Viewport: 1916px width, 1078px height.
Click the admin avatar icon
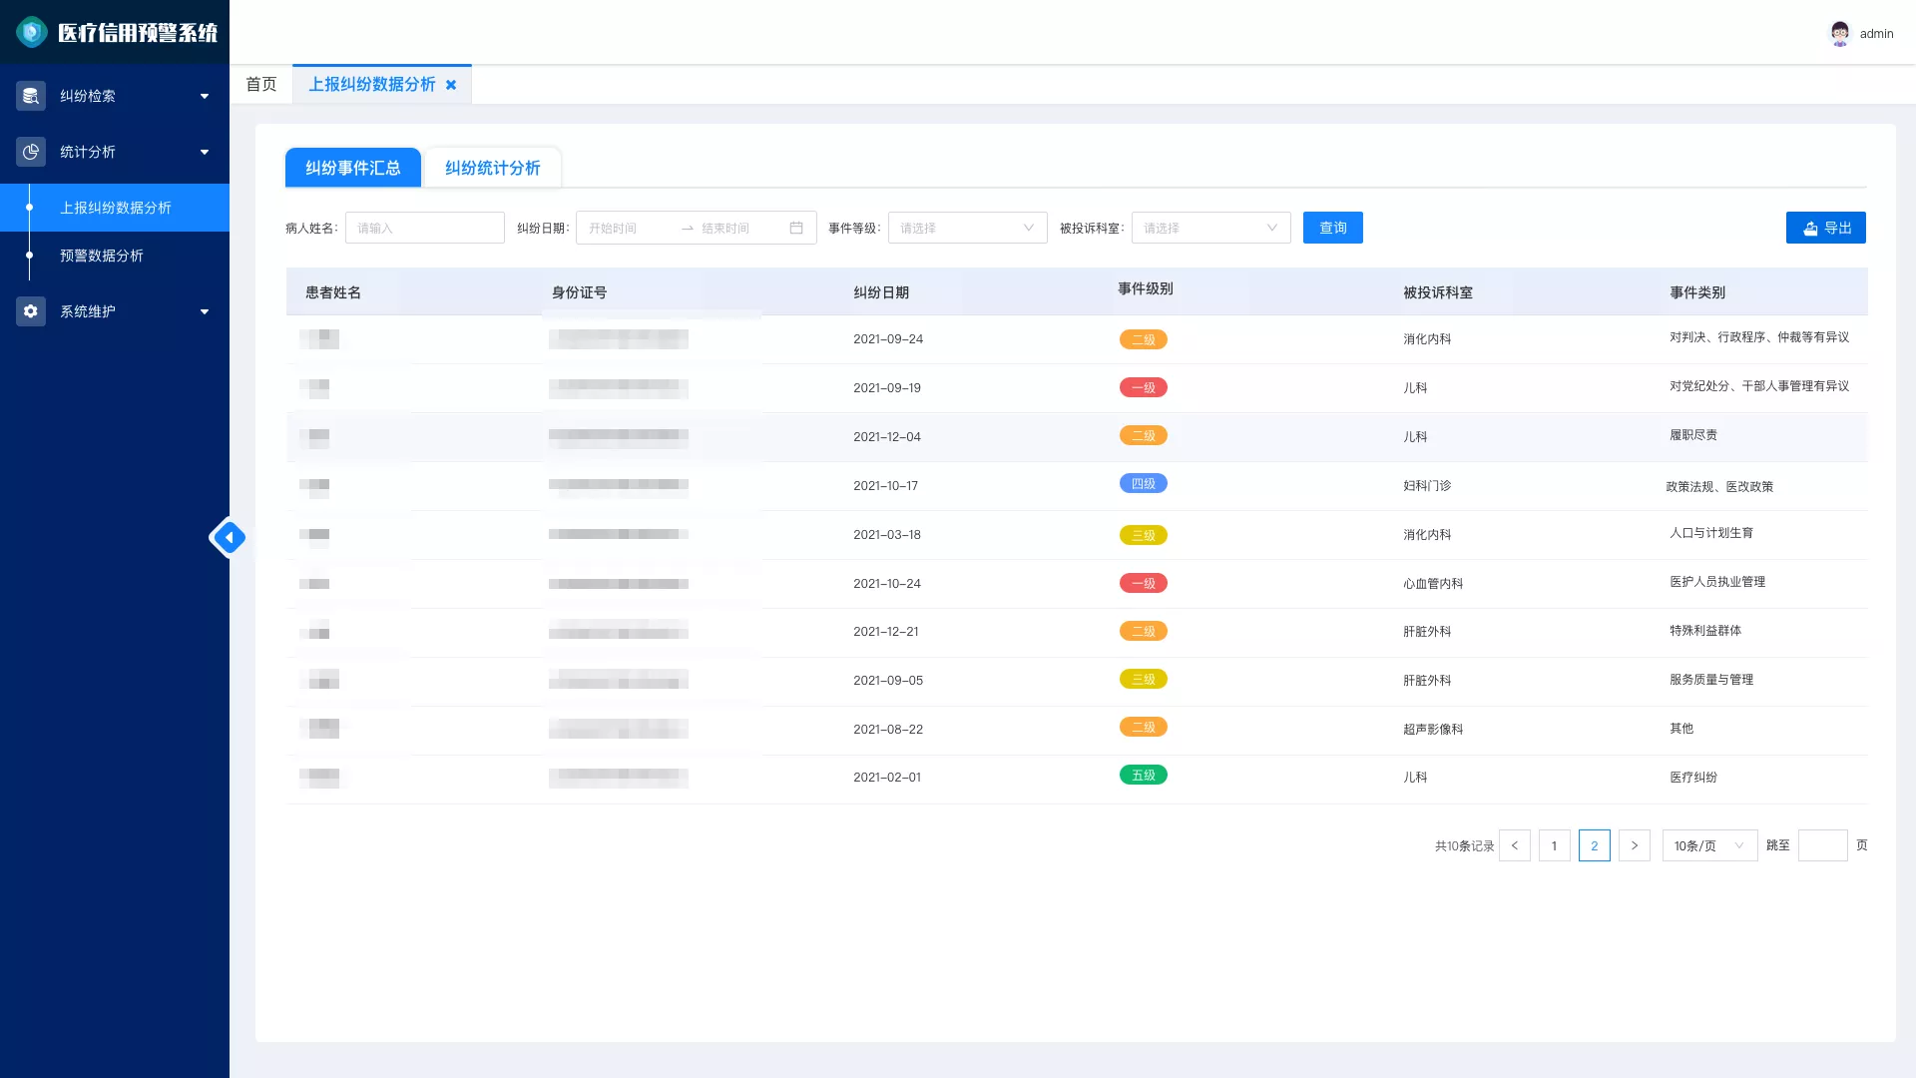tap(1840, 33)
